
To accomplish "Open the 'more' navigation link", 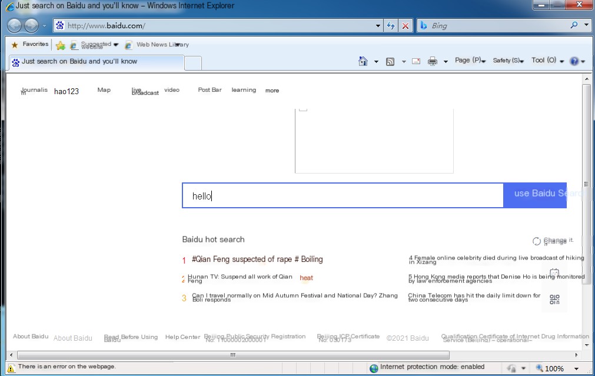I will (272, 90).
